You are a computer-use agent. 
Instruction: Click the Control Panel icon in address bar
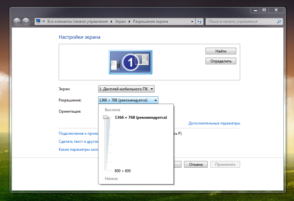(38, 21)
